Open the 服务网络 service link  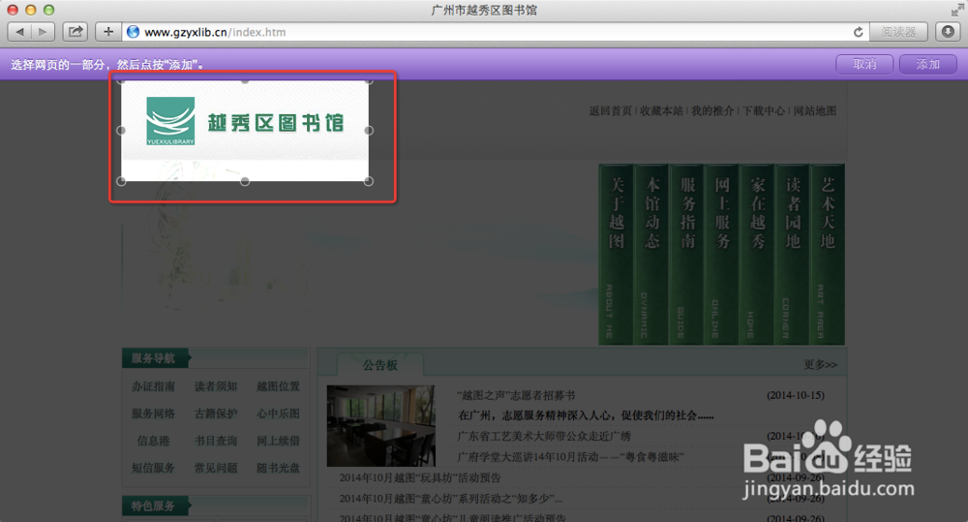coord(153,414)
